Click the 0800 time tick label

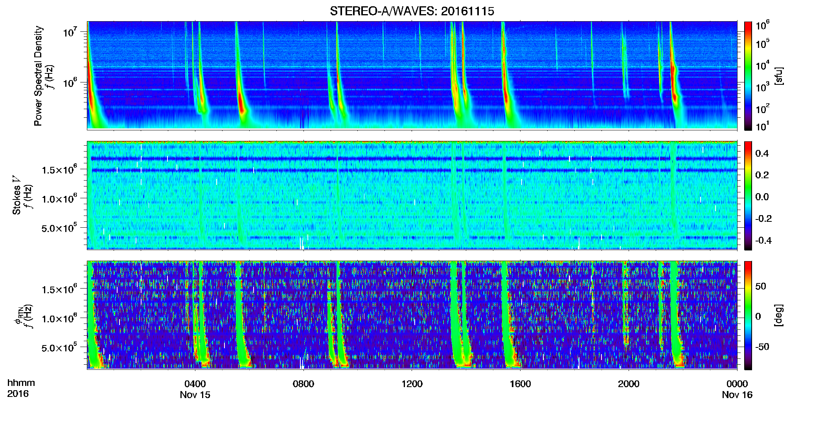click(303, 384)
